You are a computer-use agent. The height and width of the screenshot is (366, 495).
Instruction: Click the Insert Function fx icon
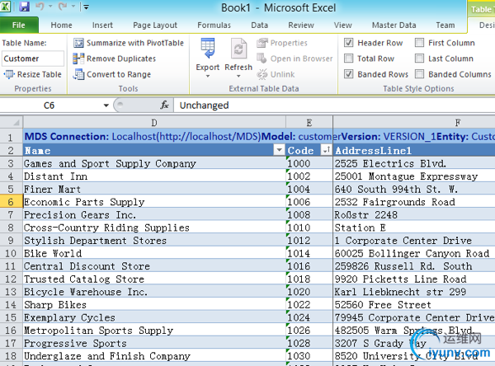tap(164, 105)
